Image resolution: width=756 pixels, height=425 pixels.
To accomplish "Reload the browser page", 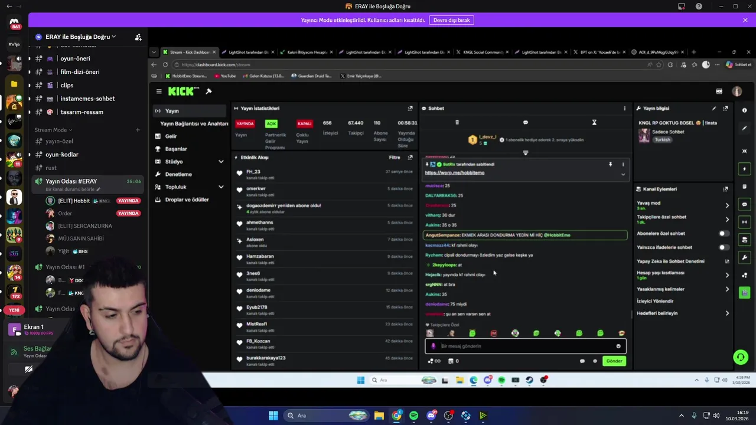I will (x=165, y=64).
